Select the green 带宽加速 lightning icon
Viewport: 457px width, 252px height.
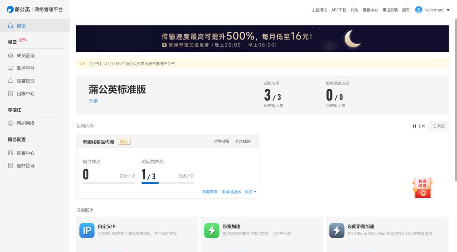[212, 230]
